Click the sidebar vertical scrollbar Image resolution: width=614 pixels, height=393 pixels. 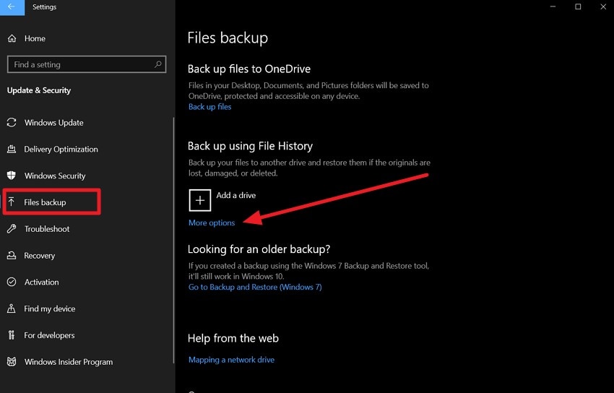[173, 241]
